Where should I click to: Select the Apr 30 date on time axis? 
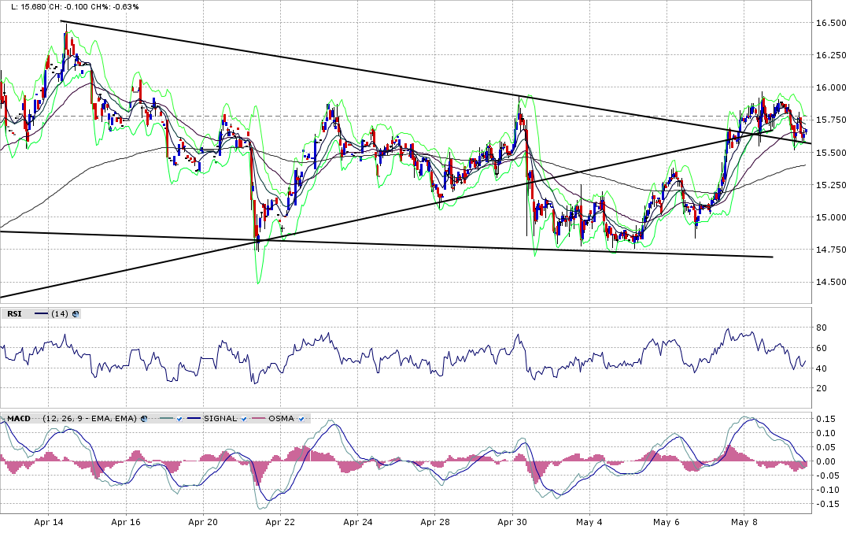tap(512, 521)
